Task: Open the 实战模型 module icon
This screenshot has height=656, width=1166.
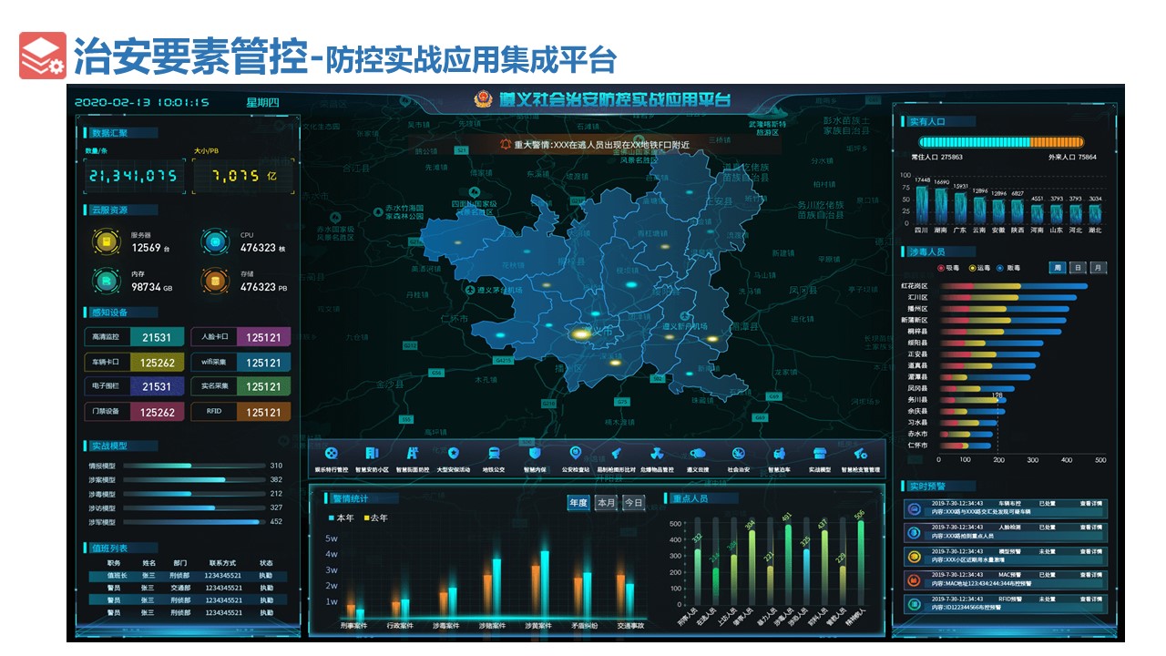Action: [x=820, y=454]
